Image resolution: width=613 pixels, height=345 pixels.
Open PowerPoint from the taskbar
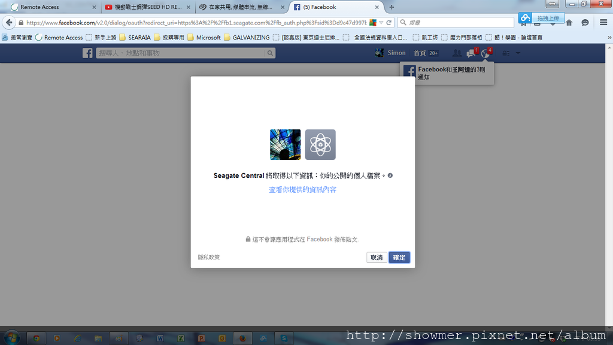point(201,338)
